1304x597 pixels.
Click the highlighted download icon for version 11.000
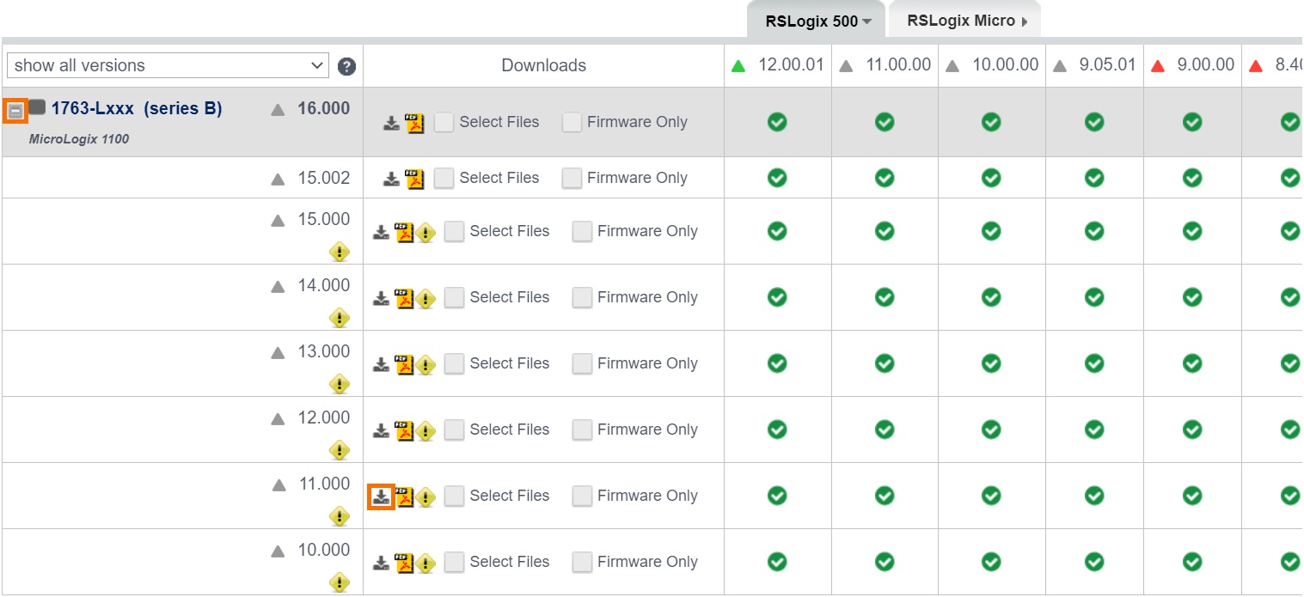pos(382,496)
